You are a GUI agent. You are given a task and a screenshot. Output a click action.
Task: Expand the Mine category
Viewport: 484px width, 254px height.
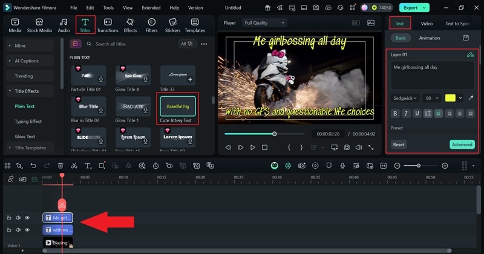(10, 46)
